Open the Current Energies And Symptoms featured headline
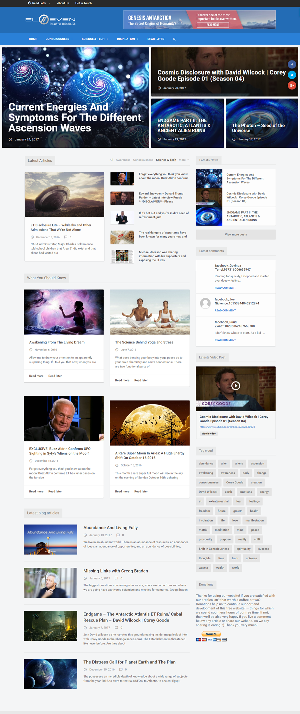300x714 pixels. click(75, 117)
